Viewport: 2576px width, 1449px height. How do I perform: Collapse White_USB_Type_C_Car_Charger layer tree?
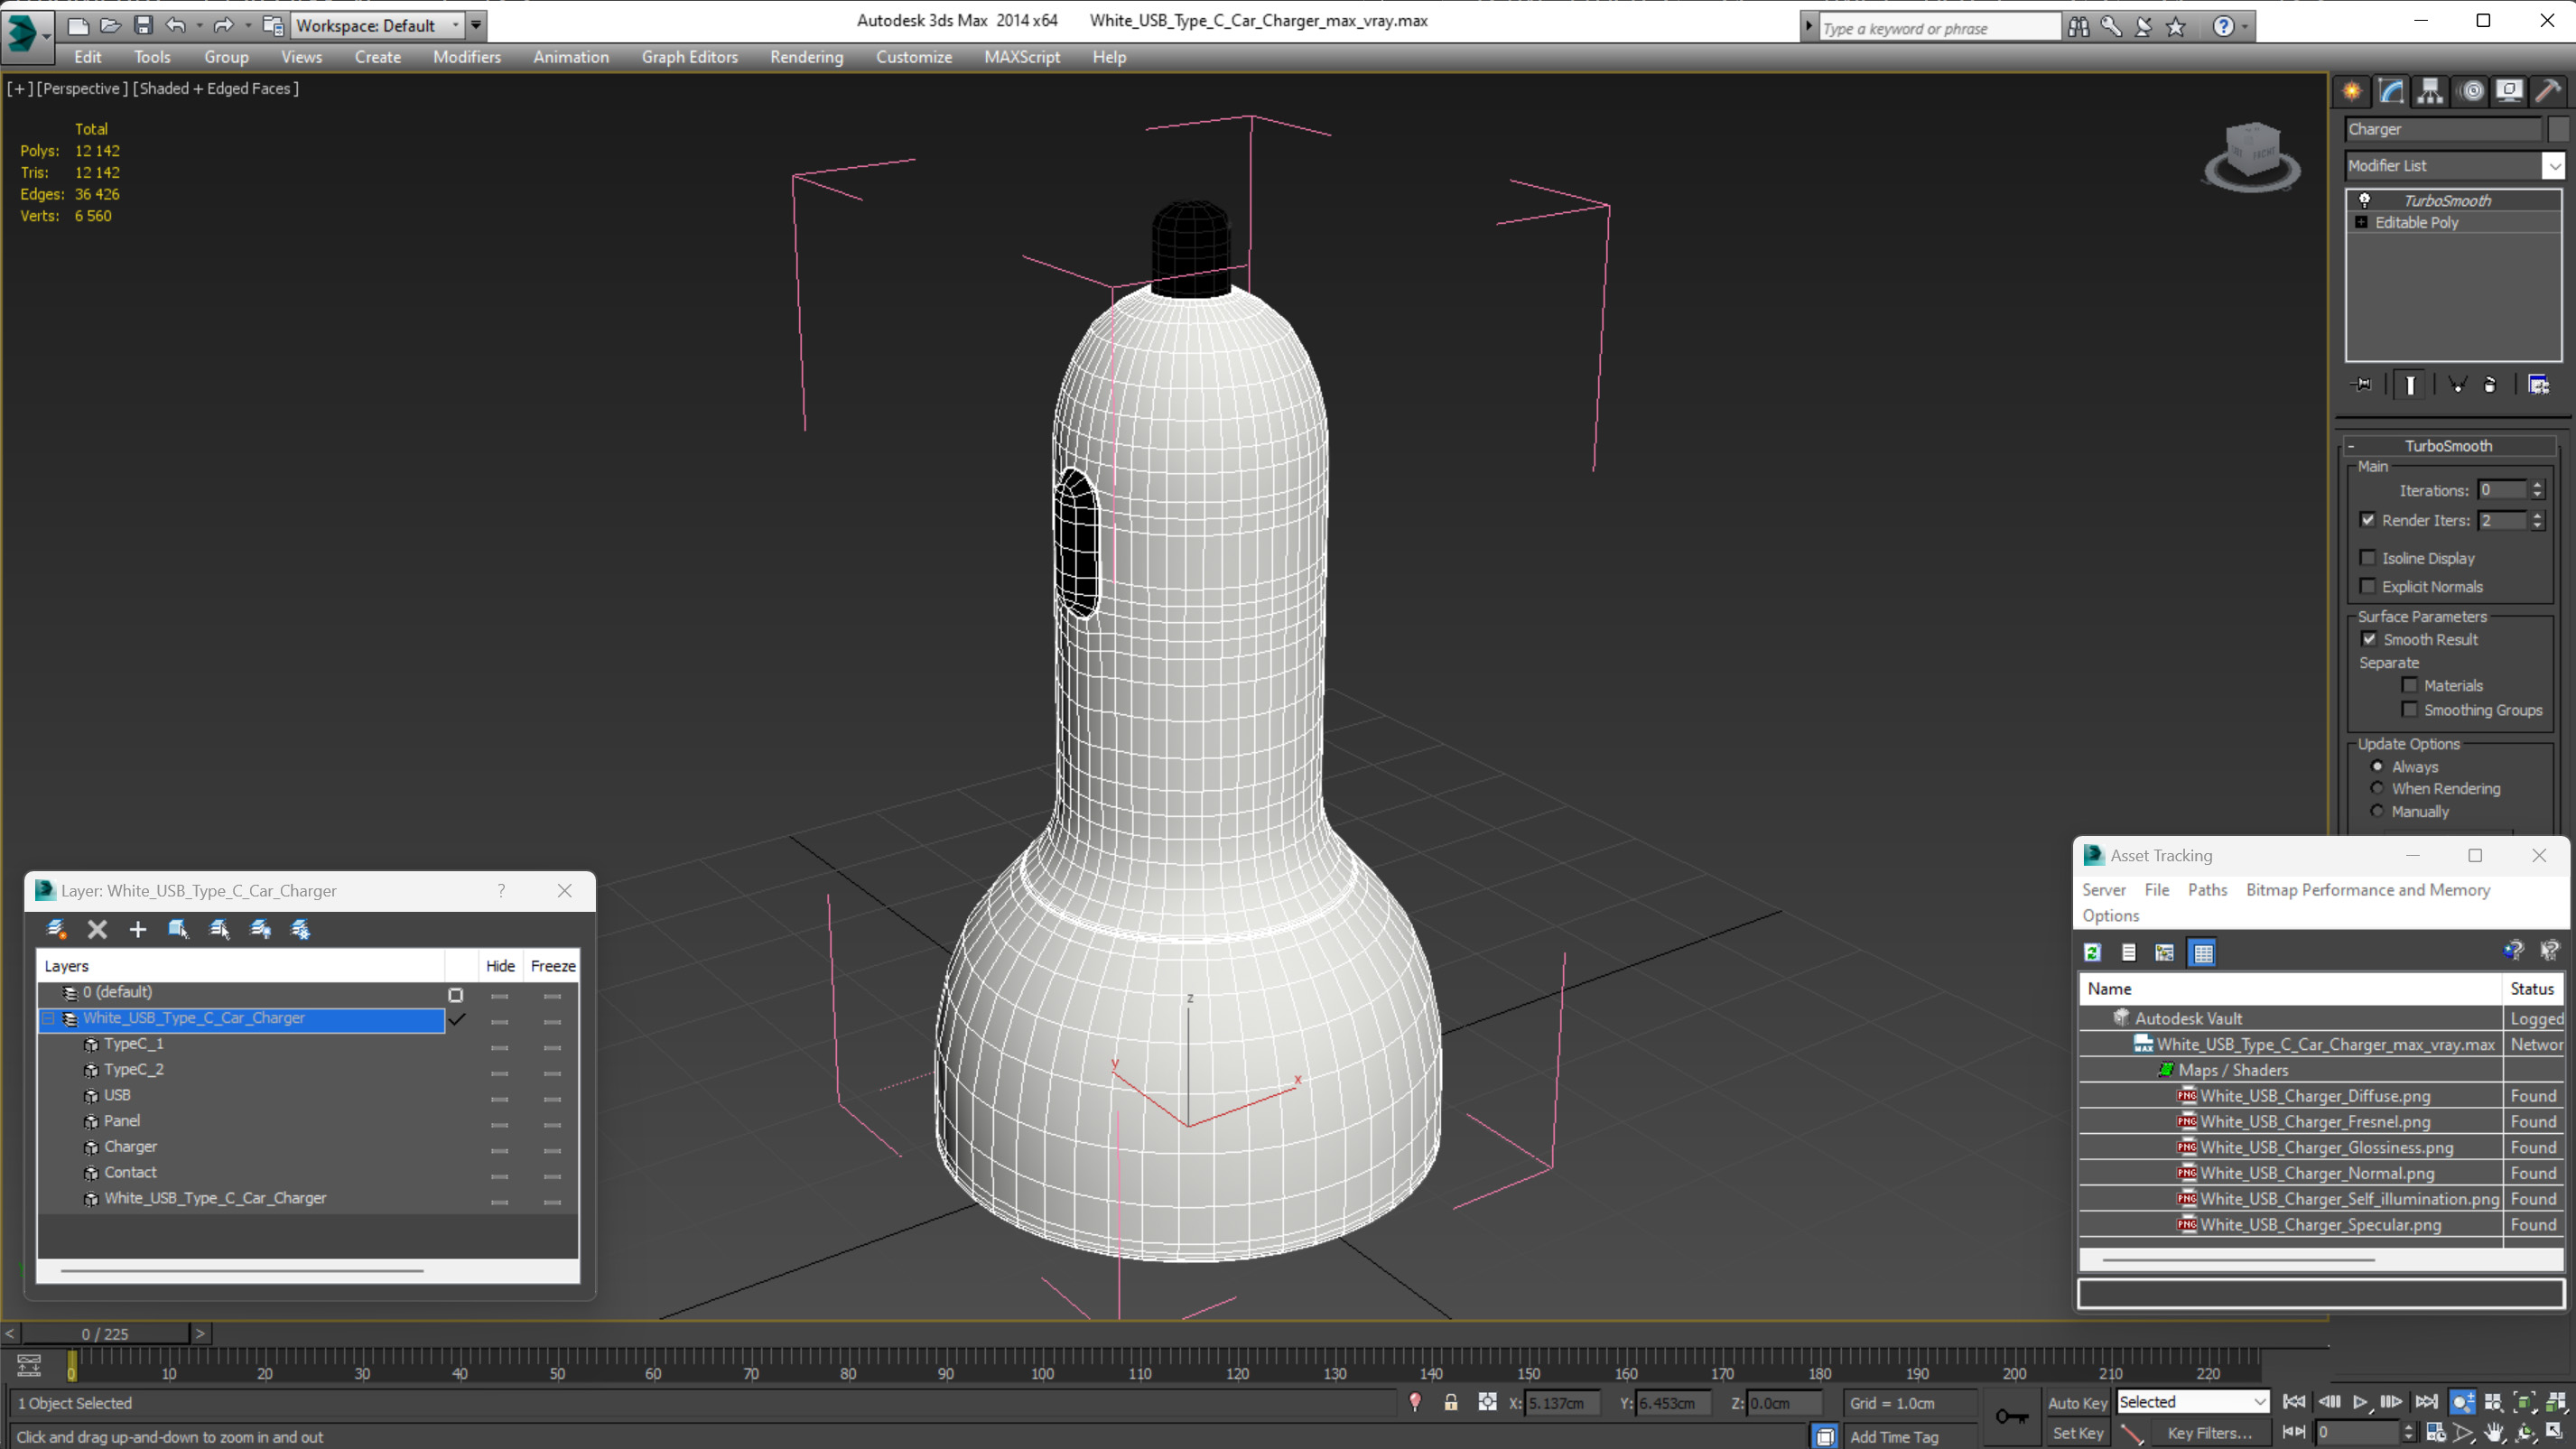tap(48, 1018)
